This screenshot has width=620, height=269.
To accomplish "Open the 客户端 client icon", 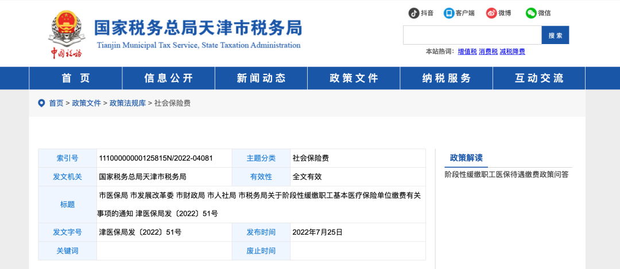I will pos(449,13).
